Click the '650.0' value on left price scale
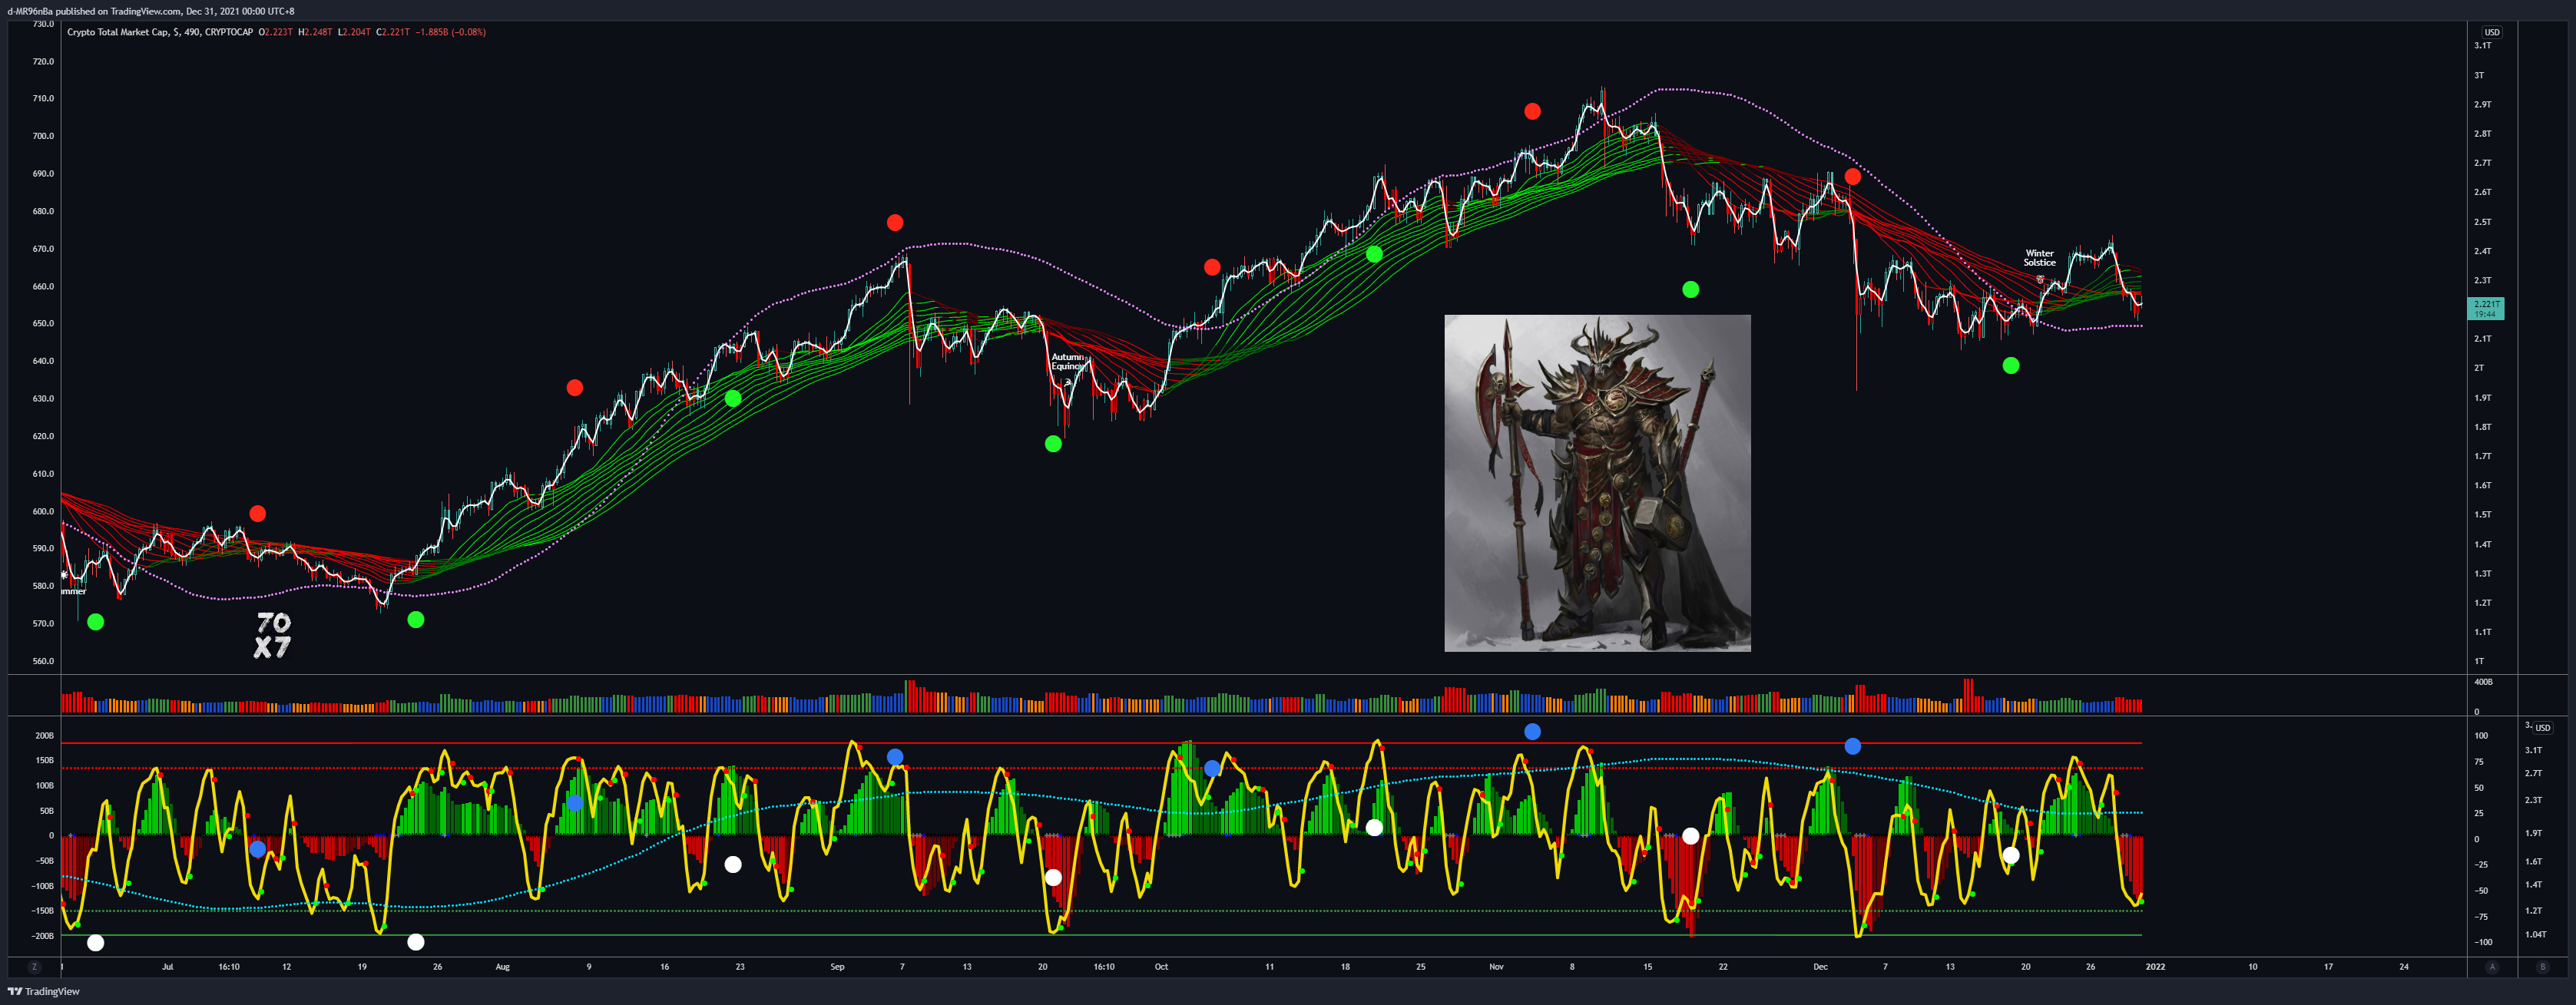The width and height of the screenshot is (2576, 1005). (x=43, y=324)
